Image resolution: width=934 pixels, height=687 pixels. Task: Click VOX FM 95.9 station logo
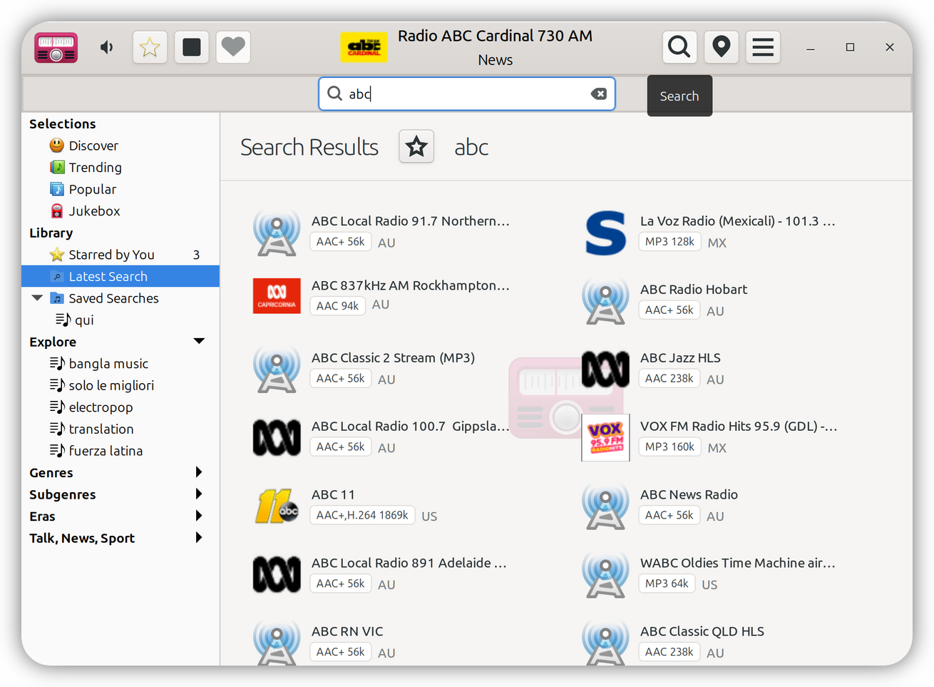click(605, 437)
